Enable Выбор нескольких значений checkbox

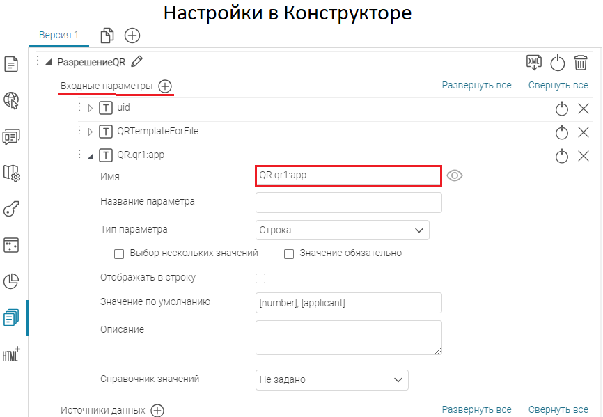119,254
